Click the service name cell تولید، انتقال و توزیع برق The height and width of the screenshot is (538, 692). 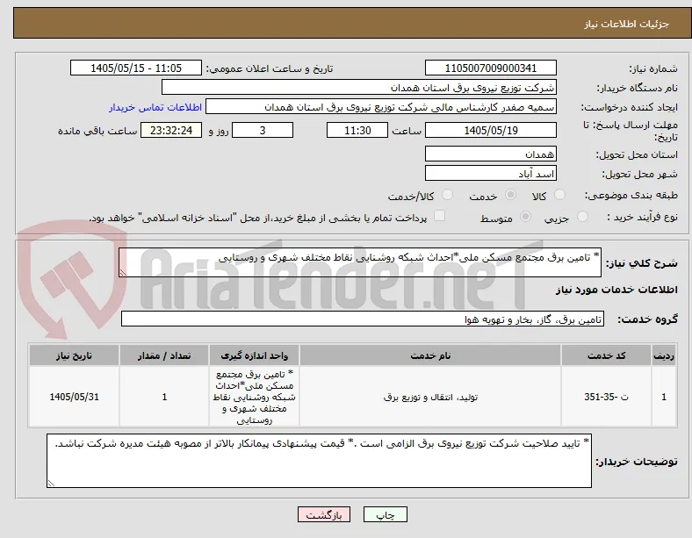(x=430, y=397)
